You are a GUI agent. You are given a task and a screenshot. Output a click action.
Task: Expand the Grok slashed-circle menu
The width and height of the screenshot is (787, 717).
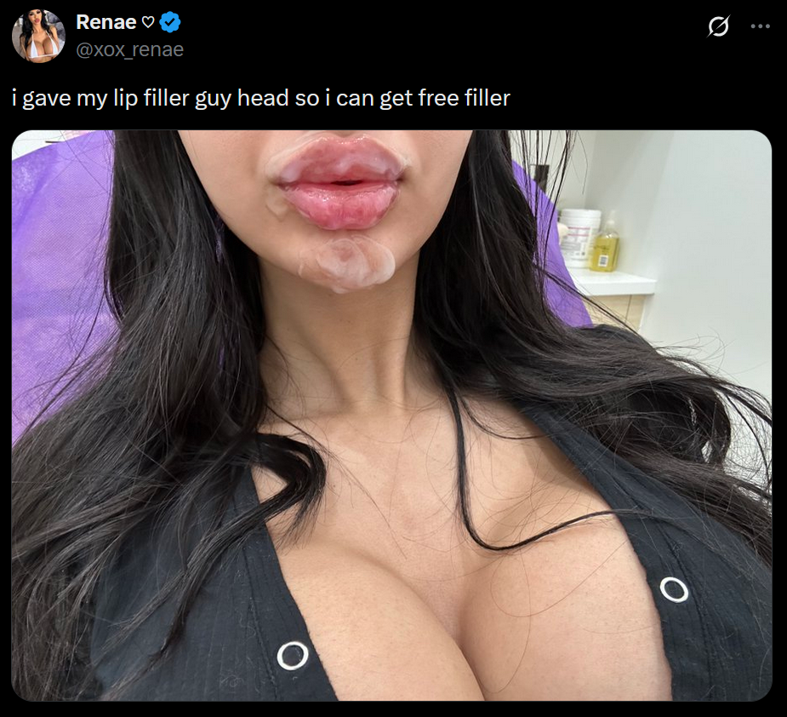click(718, 26)
